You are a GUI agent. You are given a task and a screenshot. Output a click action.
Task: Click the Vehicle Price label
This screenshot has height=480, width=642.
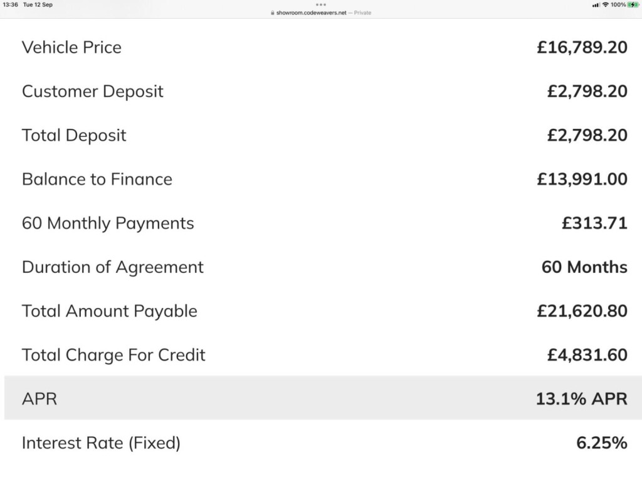[x=71, y=48]
